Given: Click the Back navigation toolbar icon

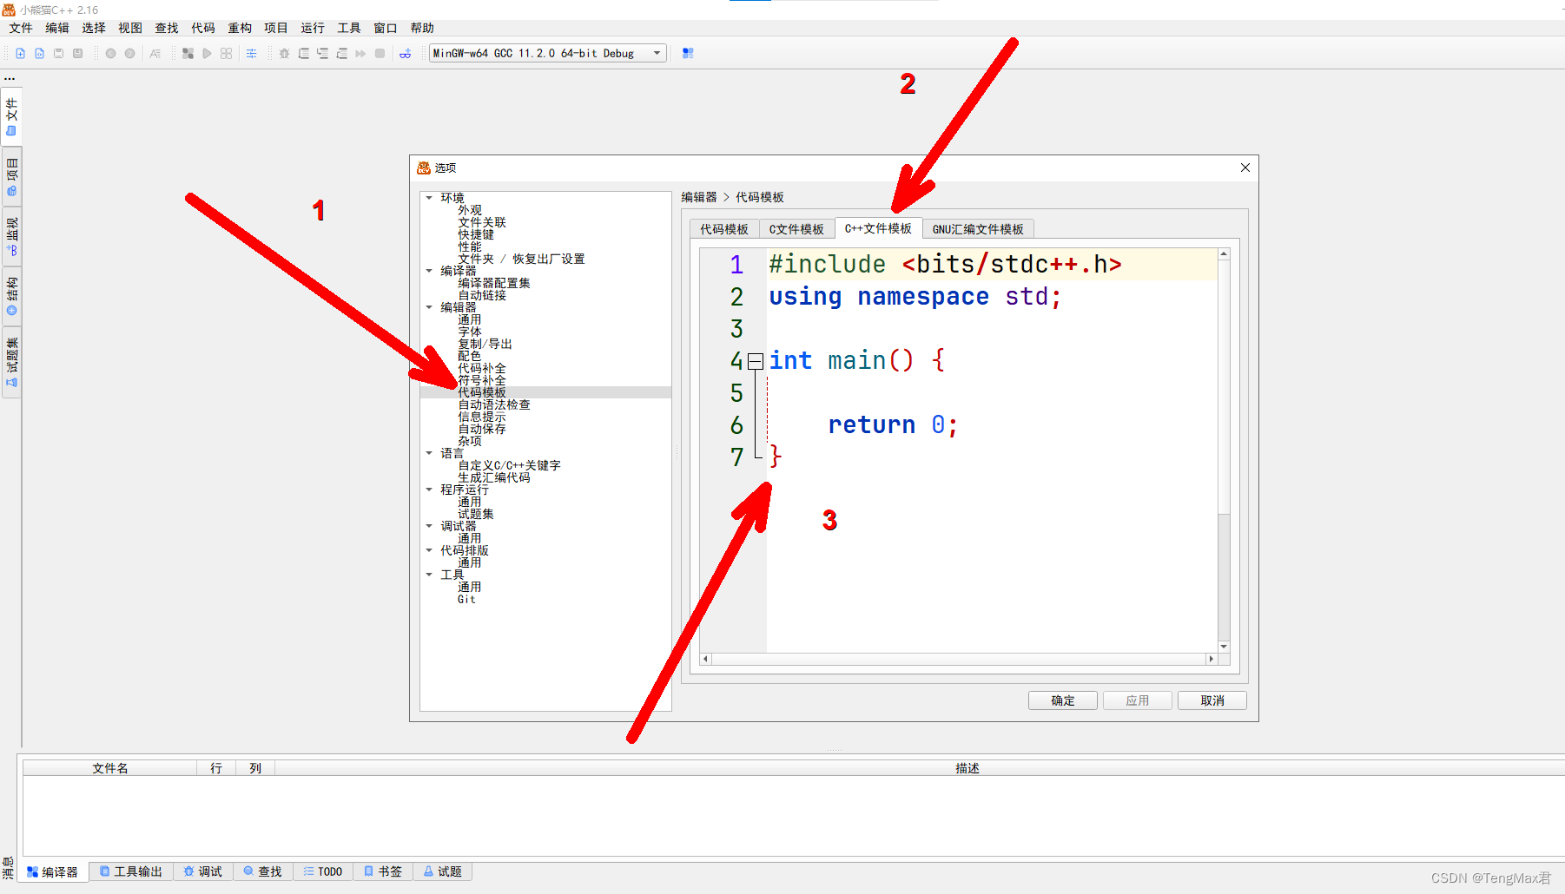Looking at the screenshot, I should [x=110, y=54].
